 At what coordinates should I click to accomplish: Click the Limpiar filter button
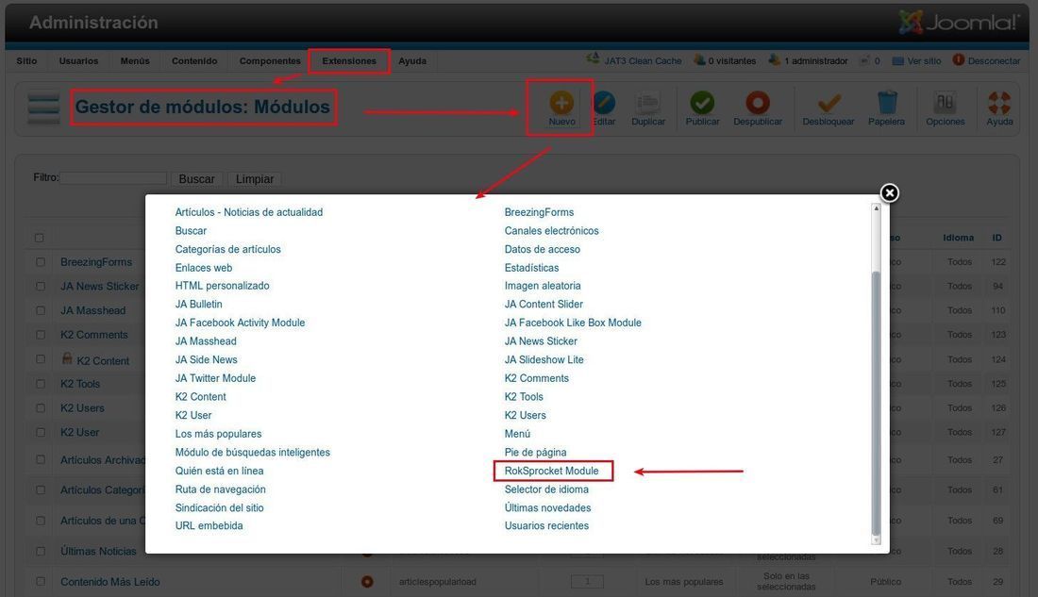255,178
